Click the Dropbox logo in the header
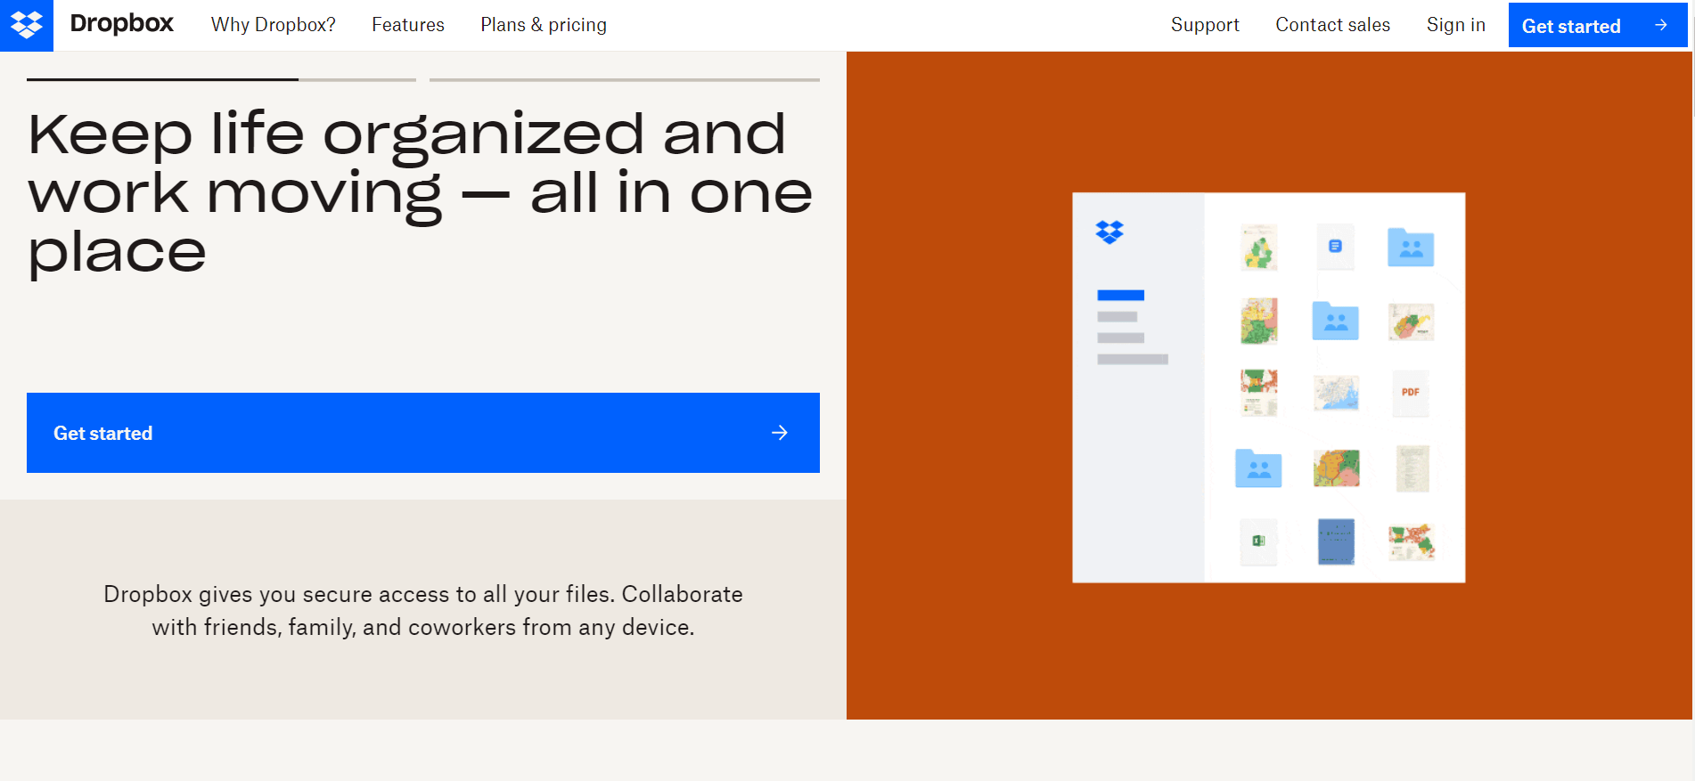Image resolution: width=1695 pixels, height=781 pixels. (27, 25)
